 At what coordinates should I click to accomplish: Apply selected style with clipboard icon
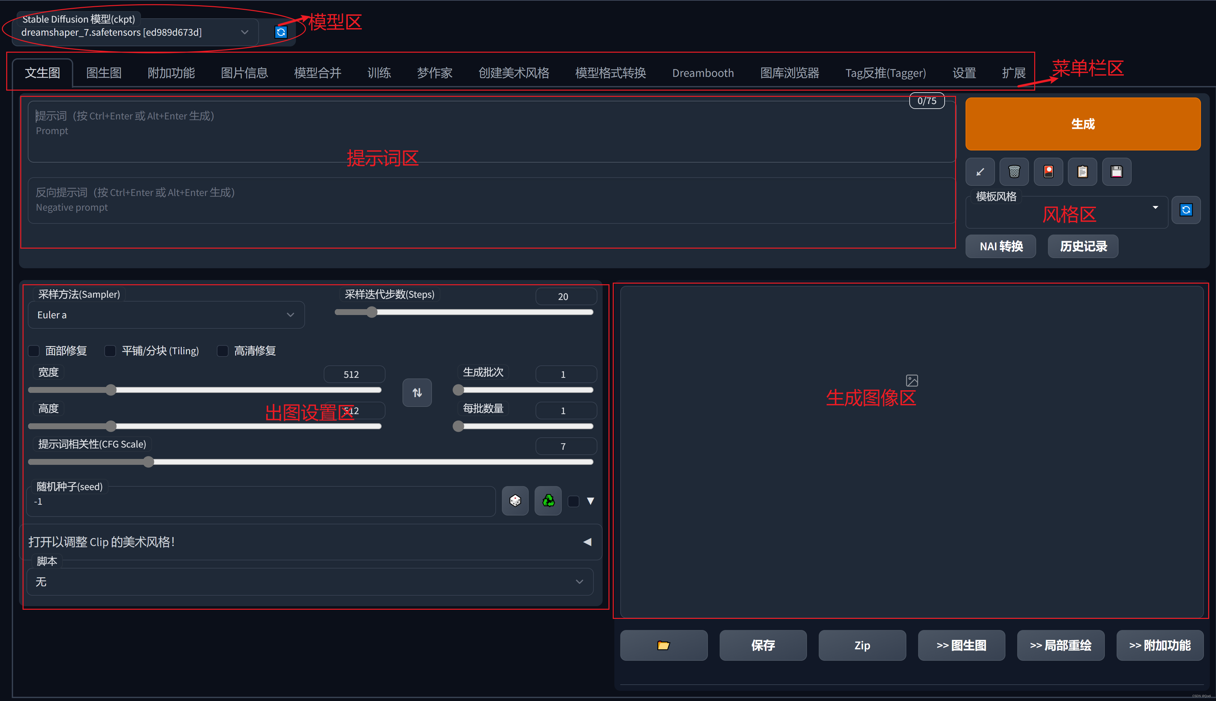(1082, 172)
